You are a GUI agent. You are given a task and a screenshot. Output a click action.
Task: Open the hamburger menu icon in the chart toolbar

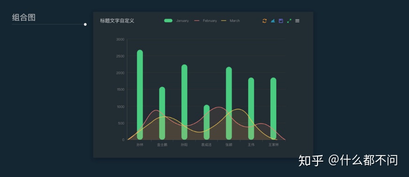click(x=297, y=21)
